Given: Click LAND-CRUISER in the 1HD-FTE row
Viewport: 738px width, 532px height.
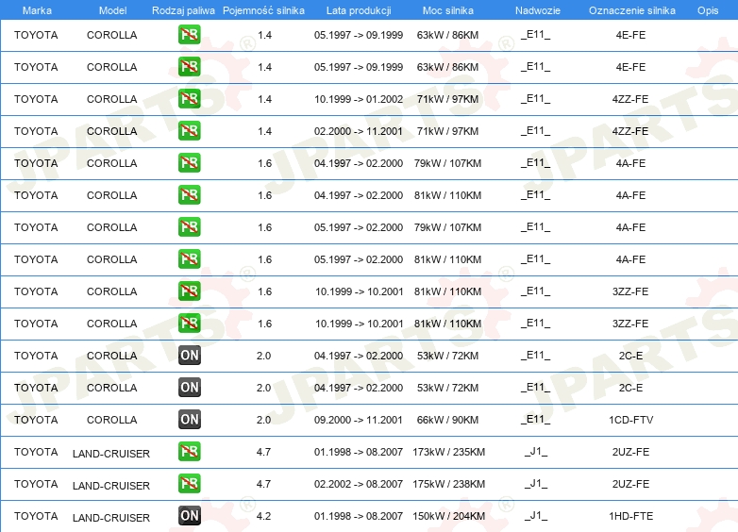Looking at the screenshot, I should [111, 518].
